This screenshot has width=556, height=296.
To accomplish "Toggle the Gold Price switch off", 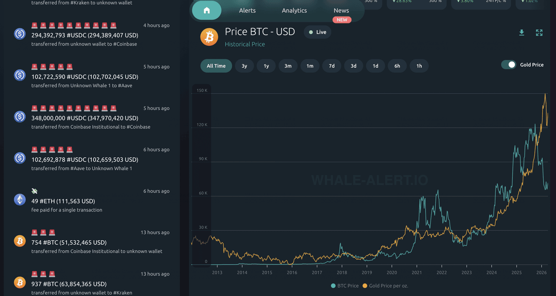I will (x=509, y=65).
